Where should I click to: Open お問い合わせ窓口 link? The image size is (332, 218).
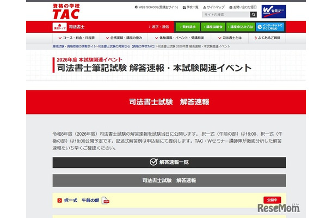243,7
